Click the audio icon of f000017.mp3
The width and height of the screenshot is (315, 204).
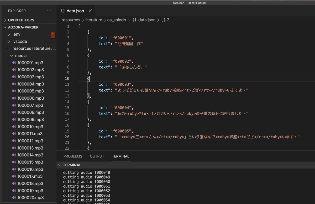14,176
